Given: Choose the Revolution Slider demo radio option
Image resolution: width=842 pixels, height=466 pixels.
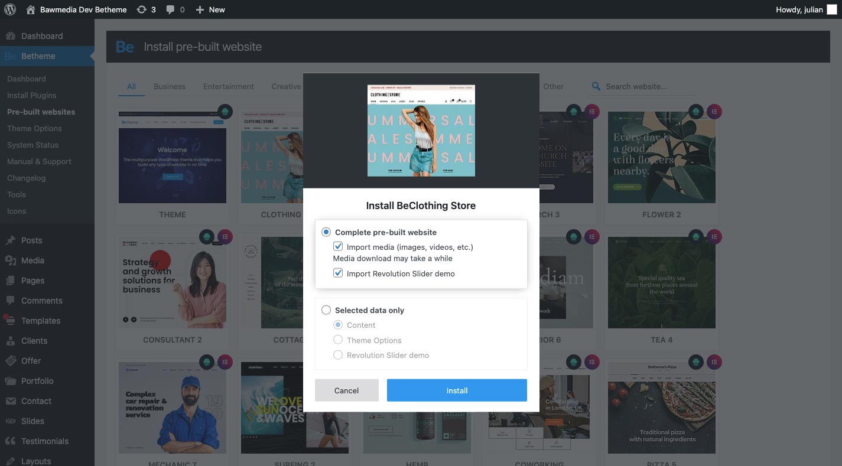Looking at the screenshot, I should click(338, 355).
